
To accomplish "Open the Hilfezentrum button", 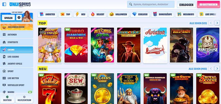I will [24, 98].
